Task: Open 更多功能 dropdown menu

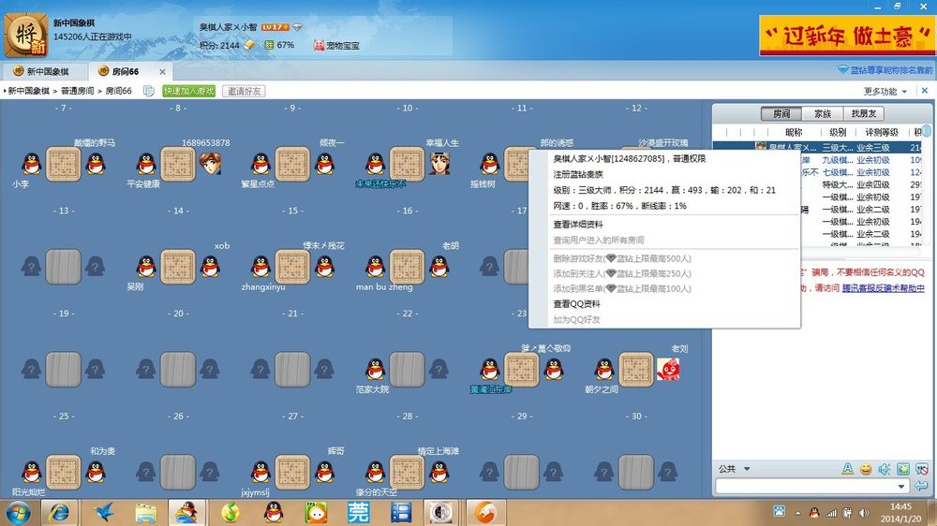Action: [x=885, y=92]
